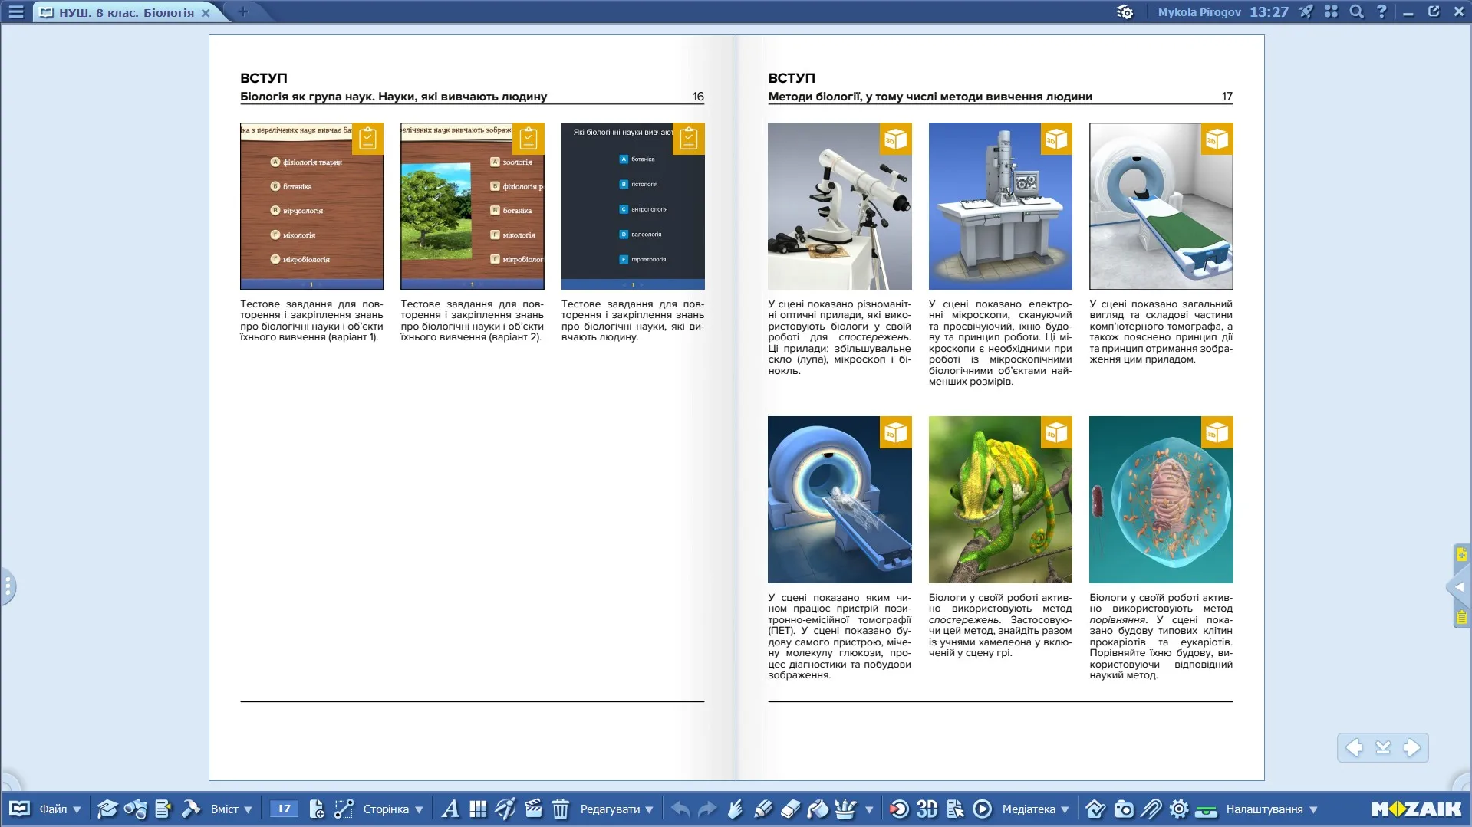The width and height of the screenshot is (1472, 827).
Task: Go to next page with right arrow
Action: click(x=1411, y=747)
